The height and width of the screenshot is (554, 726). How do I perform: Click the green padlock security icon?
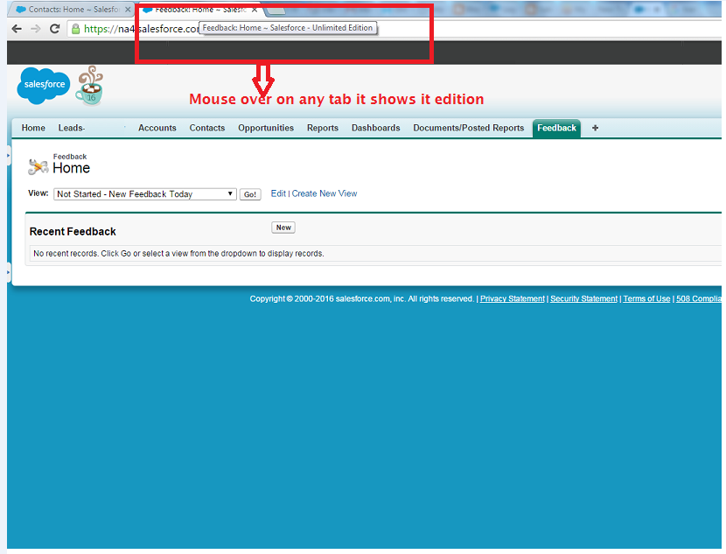pyautogui.click(x=75, y=29)
